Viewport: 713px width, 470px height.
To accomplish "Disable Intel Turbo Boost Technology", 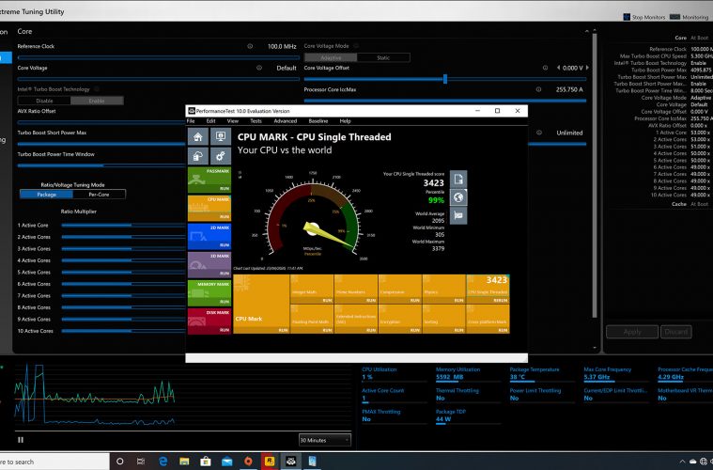I will pos(44,101).
